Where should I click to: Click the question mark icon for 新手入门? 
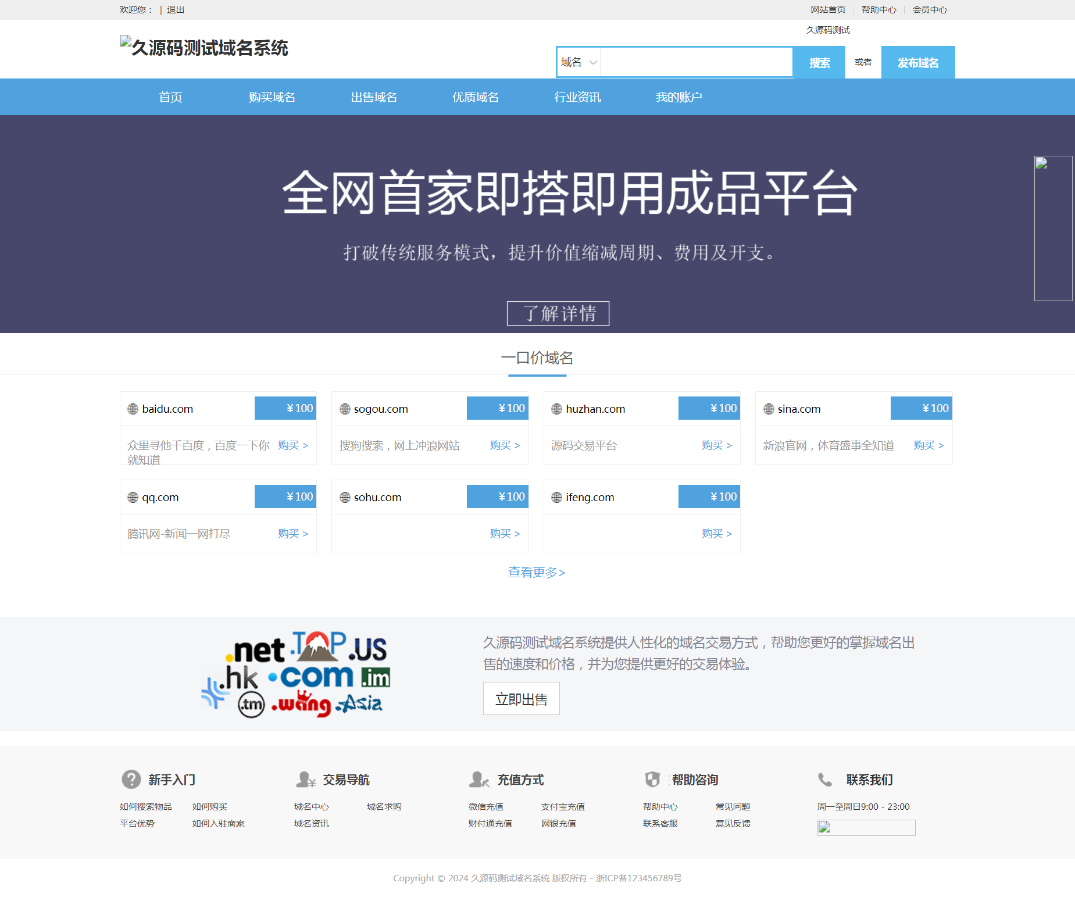click(131, 779)
